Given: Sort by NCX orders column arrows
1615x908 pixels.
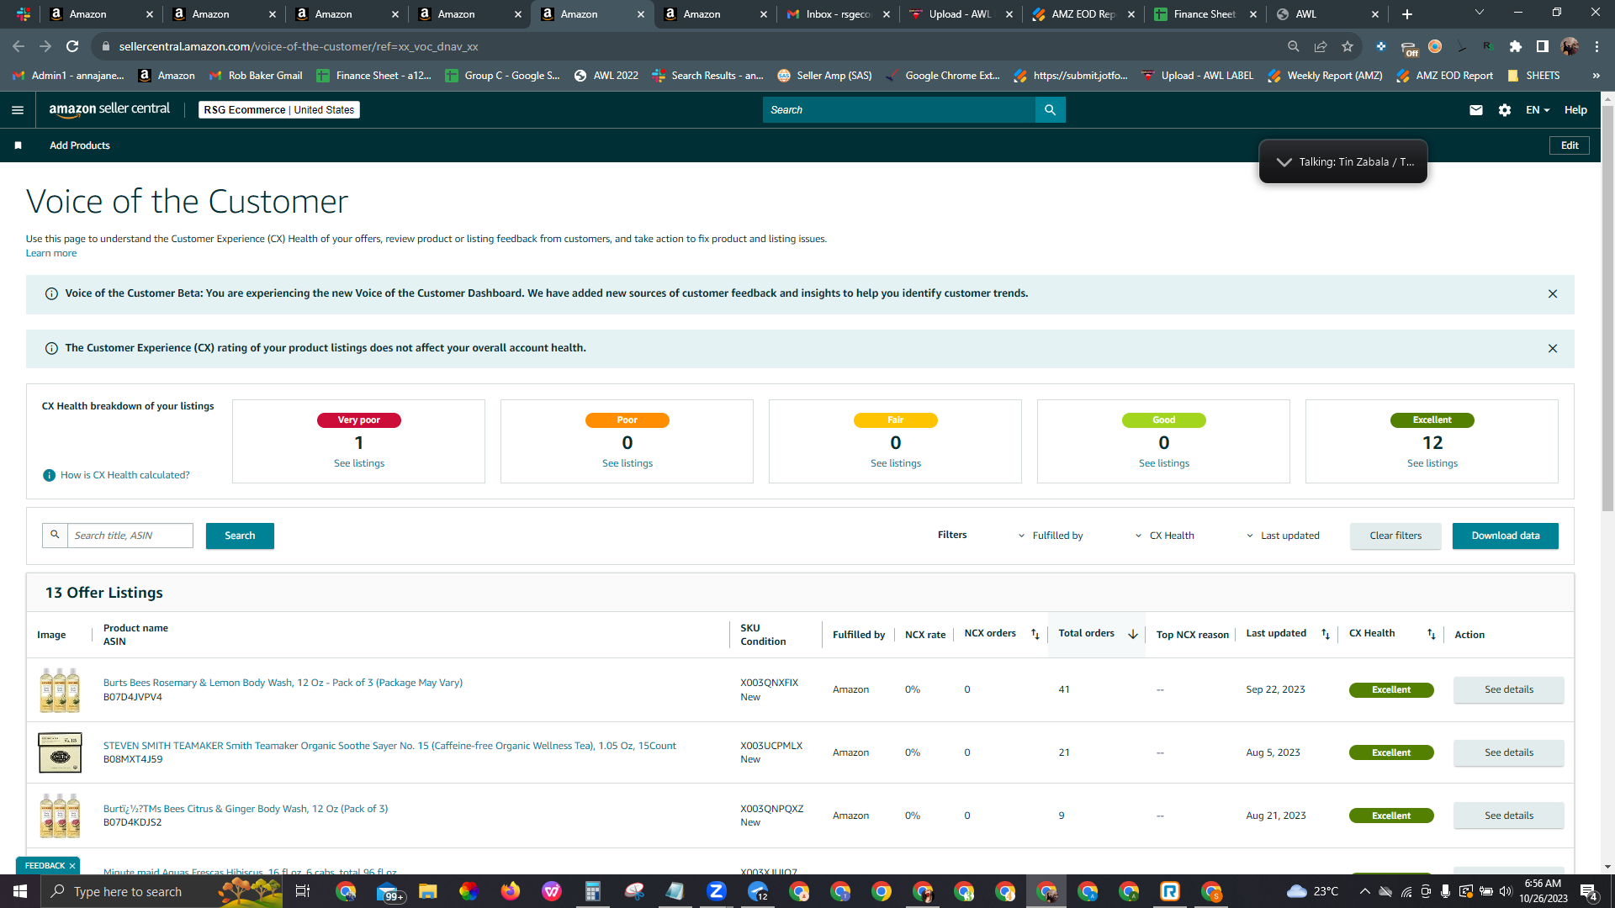Looking at the screenshot, I should 1035,635.
